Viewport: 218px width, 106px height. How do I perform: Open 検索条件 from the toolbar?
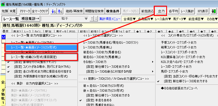point(113,11)
